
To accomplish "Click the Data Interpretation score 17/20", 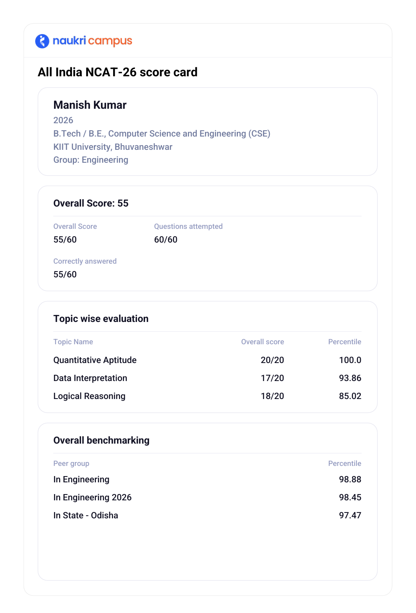I will coord(272,378).
